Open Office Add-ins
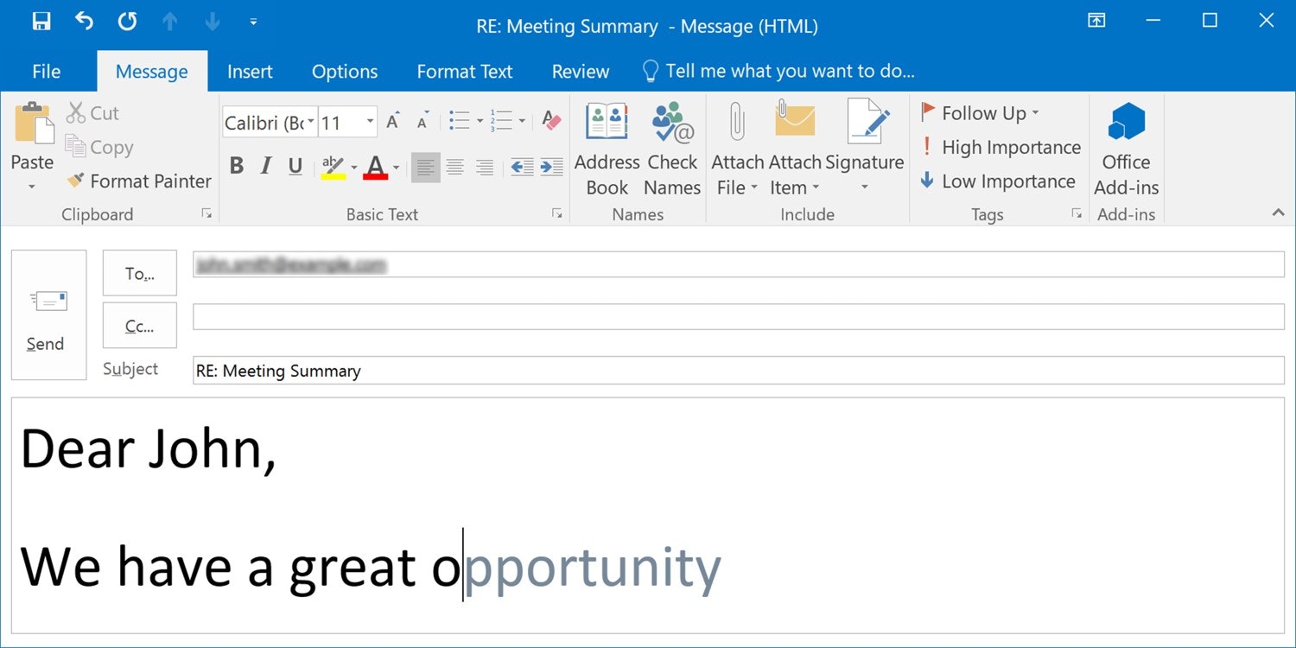 point(1125,147)
